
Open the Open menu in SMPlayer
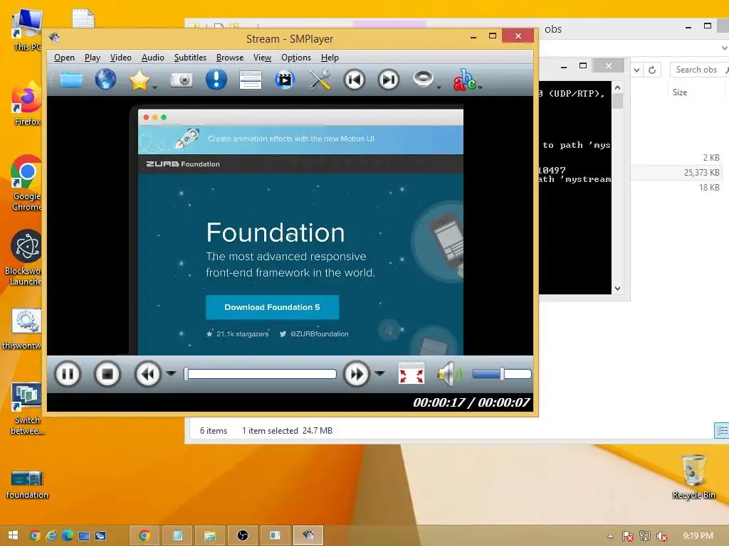coord(64,58)
